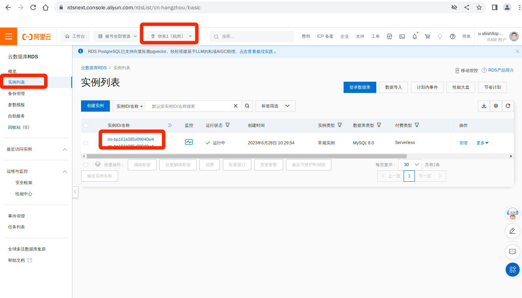The height and width of the screenshot is (298, 522).
Task: Open the help question mark icon
Action: coord(453,36)
